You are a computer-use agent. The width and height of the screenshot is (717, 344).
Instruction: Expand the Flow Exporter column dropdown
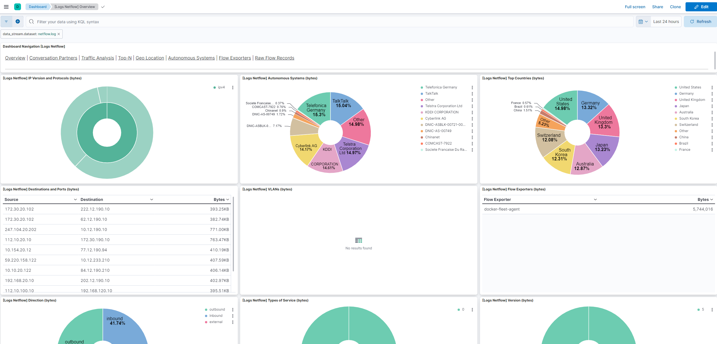(x=595, y=199)
